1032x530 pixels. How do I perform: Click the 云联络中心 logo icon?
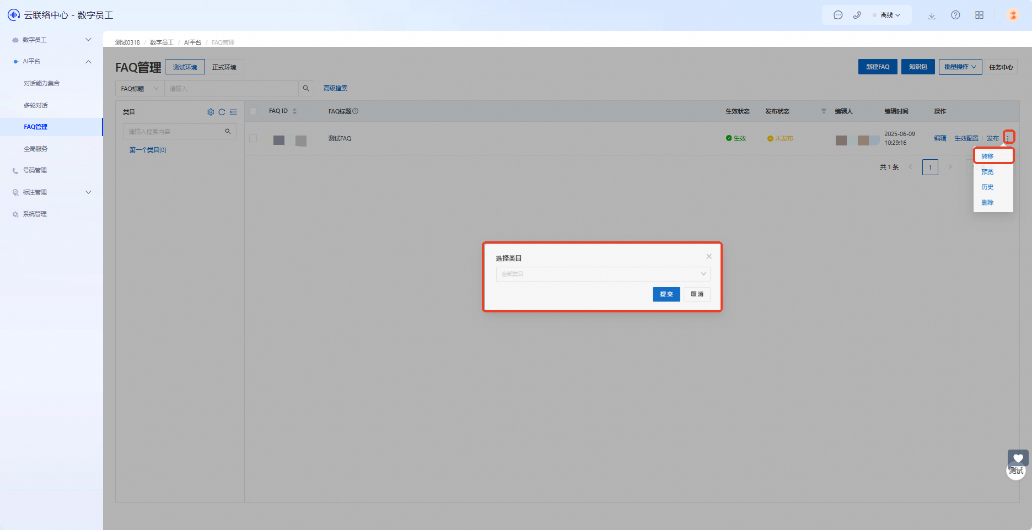[14, 15]
